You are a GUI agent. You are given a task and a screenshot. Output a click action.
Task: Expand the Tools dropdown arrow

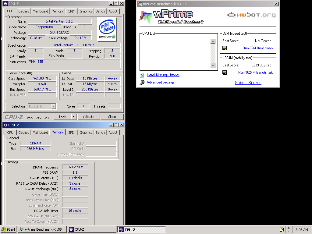click(73, 117)
